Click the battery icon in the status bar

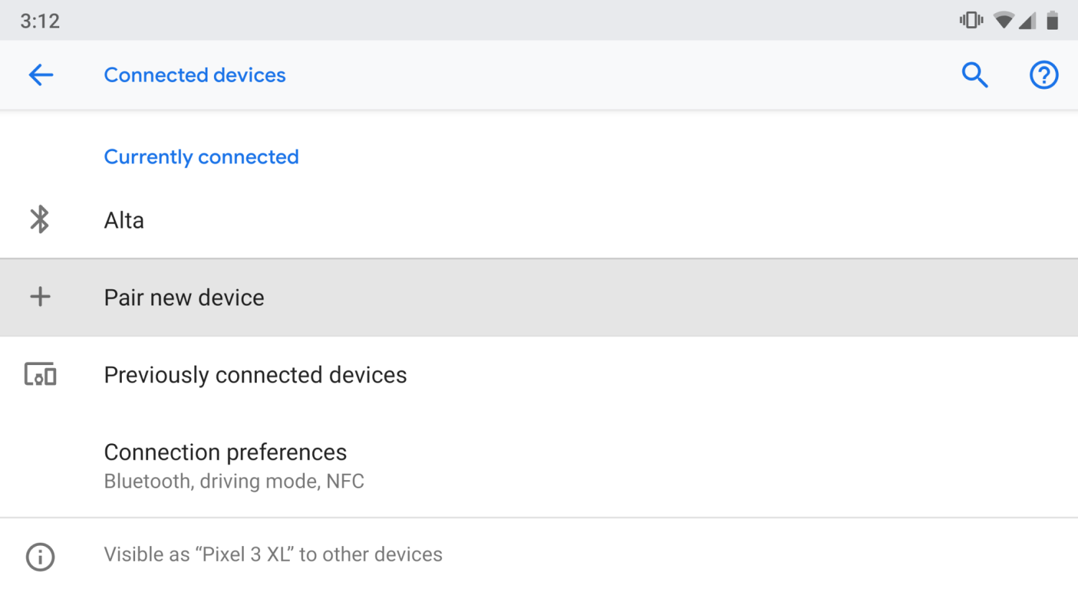[1053, 20]
